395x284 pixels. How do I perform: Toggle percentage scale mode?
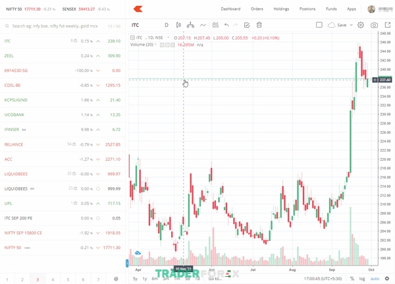[x=352, y=279]
